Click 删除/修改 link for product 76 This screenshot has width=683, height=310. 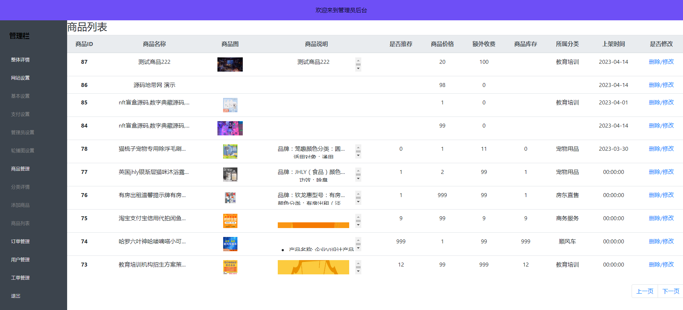[661, 195]
